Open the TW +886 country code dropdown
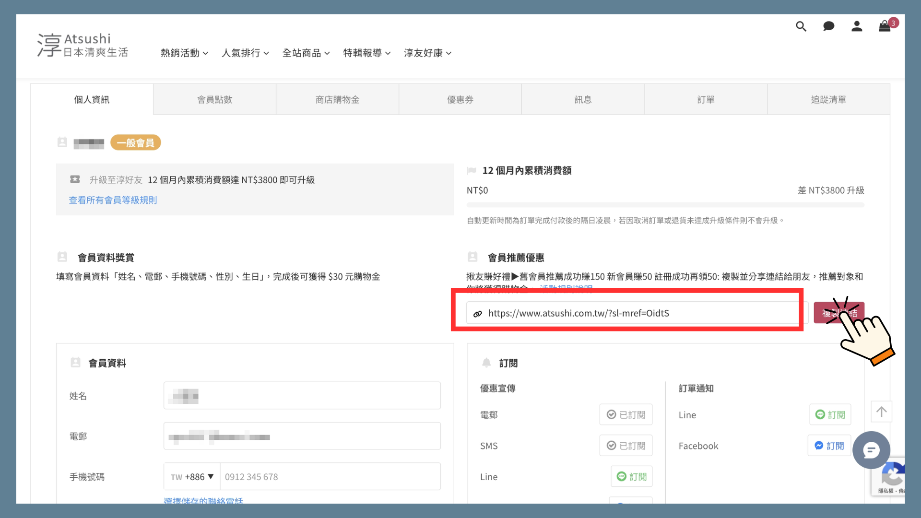Image resolution: width=921 pixels, height=518 pixels. [192, 477]
